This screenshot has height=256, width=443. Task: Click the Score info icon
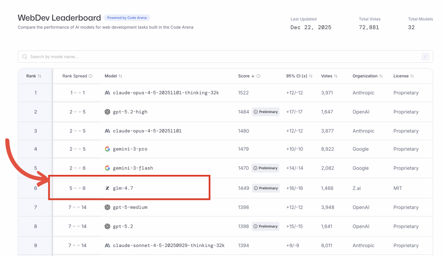(258, 76)
